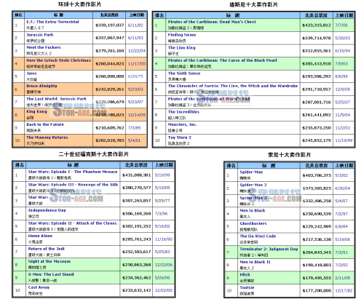Open The Da Vinci Code title link

(x=258, y=236)
